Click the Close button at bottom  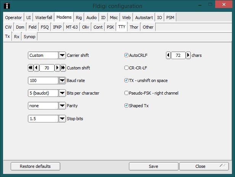click(204, 166)
